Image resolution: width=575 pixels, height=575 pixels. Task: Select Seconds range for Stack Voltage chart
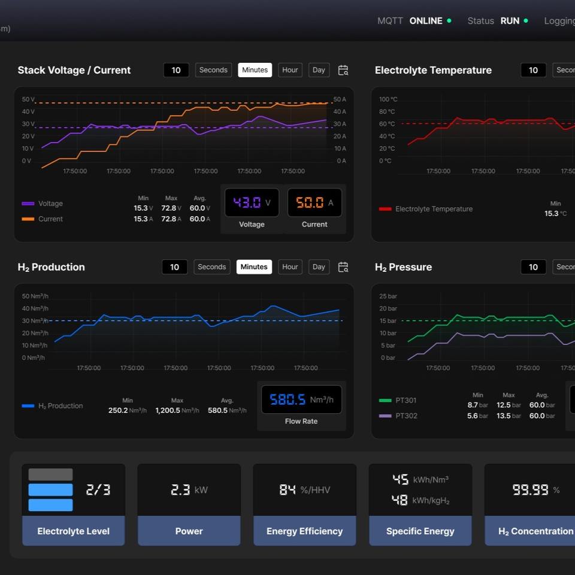click(x=213, y=70)
